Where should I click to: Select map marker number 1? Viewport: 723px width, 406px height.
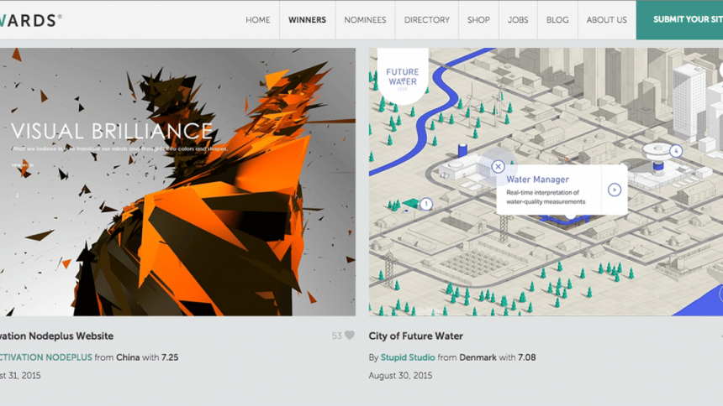pyautogui.click(x=426, y=204)
